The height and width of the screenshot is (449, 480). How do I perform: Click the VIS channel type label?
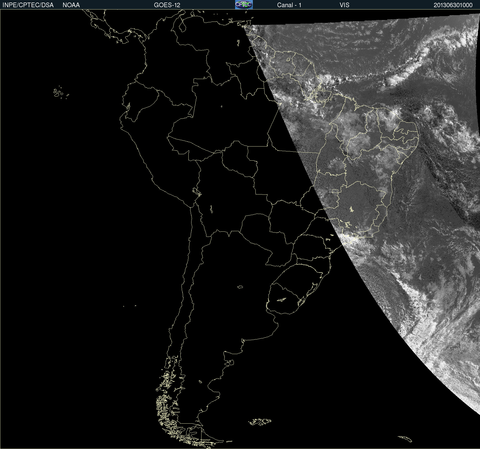[x=344, y=5]
